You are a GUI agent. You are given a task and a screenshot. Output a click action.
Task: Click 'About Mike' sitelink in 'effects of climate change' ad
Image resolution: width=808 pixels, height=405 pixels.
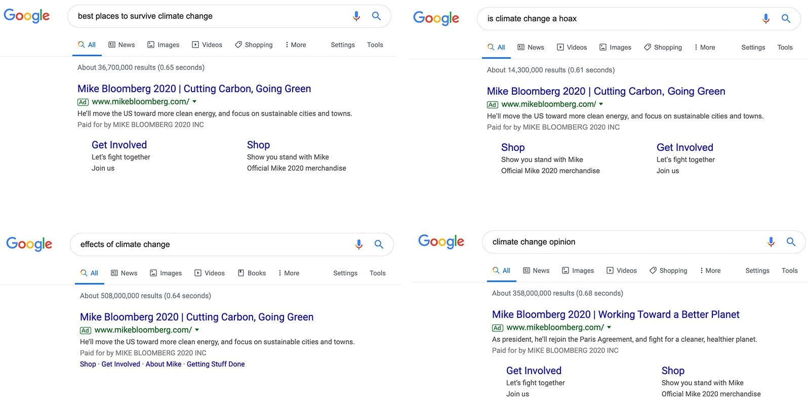click(x=164, y=364)
